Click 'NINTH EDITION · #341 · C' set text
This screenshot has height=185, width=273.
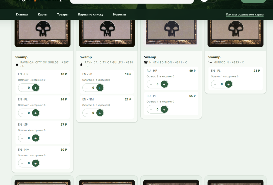(168, 62)
